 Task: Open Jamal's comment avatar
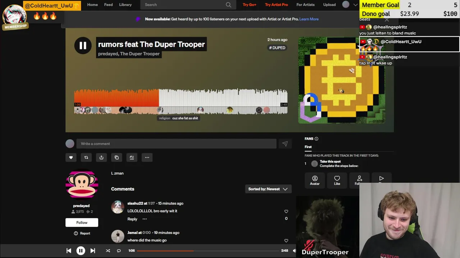[118, 236]
